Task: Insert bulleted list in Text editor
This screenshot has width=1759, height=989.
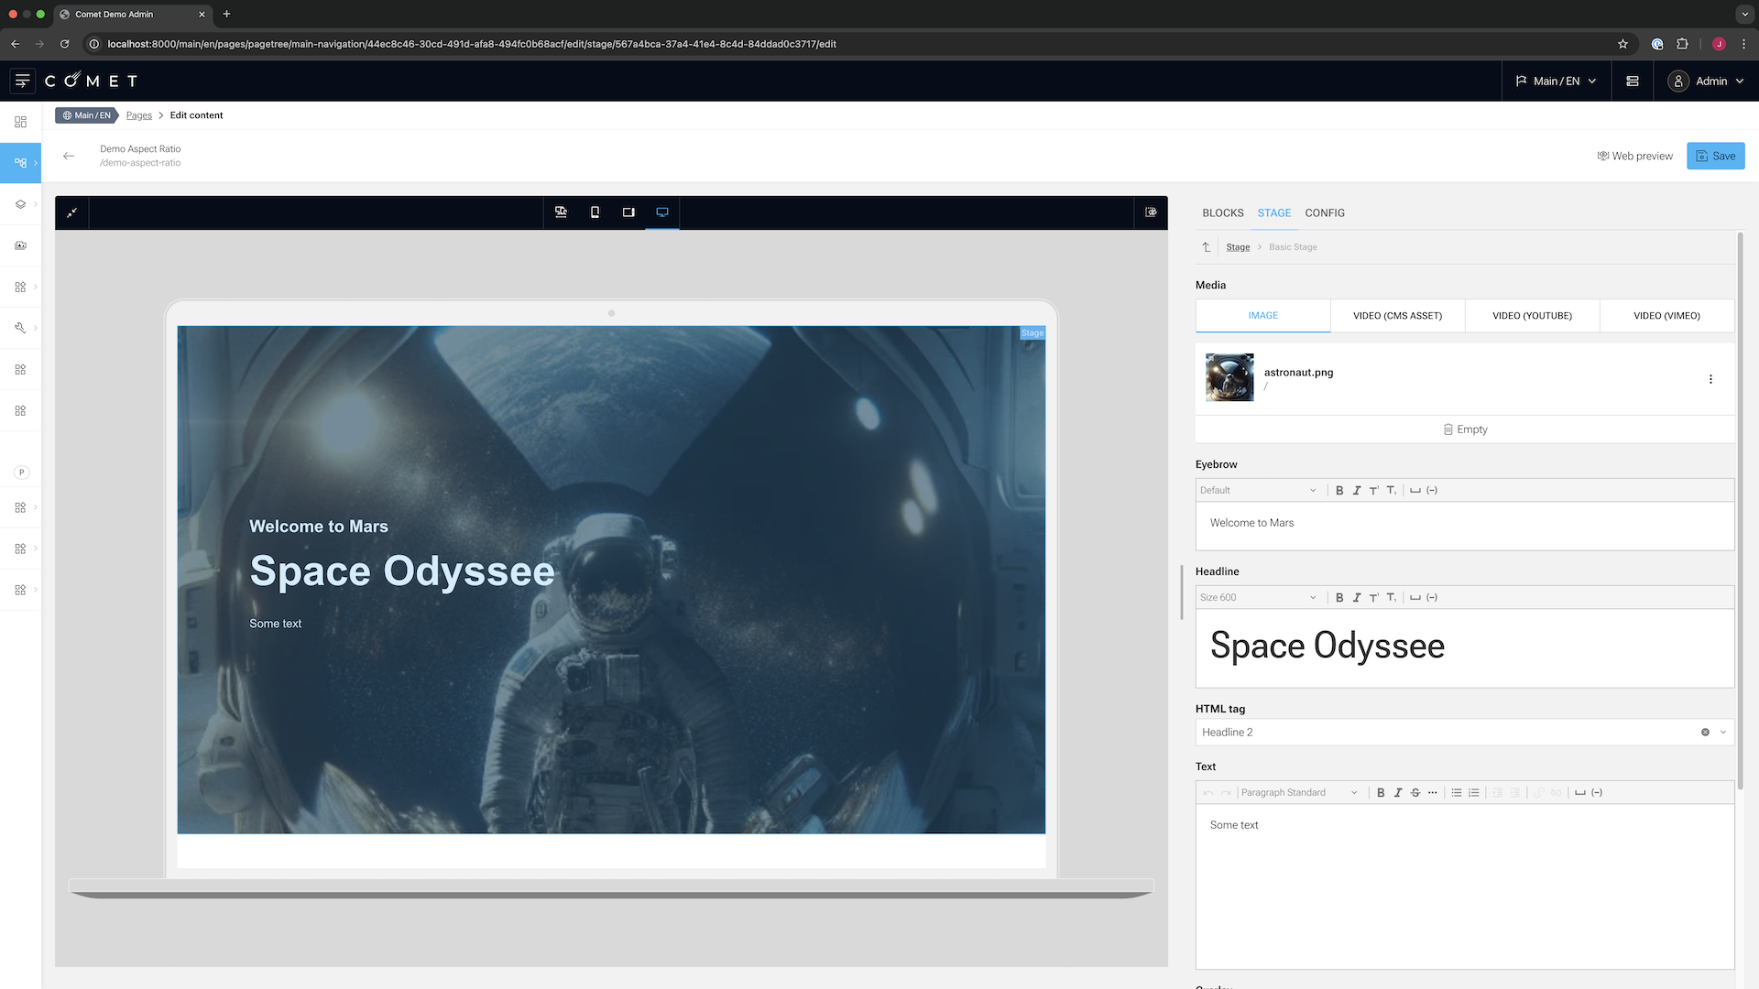Action: [1457, 793]
